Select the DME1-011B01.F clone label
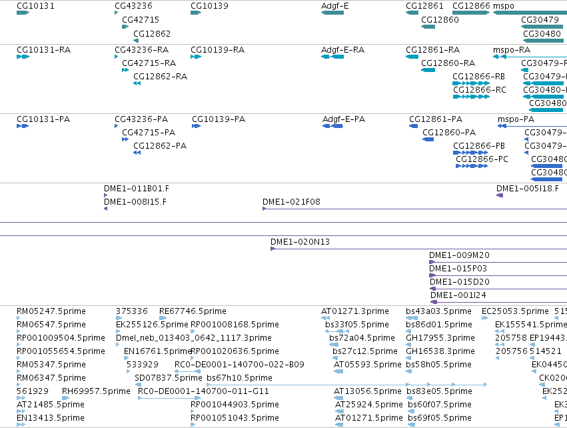Image resolution: width=567 pixels, height=428 pixels. (x=137, y=189)
